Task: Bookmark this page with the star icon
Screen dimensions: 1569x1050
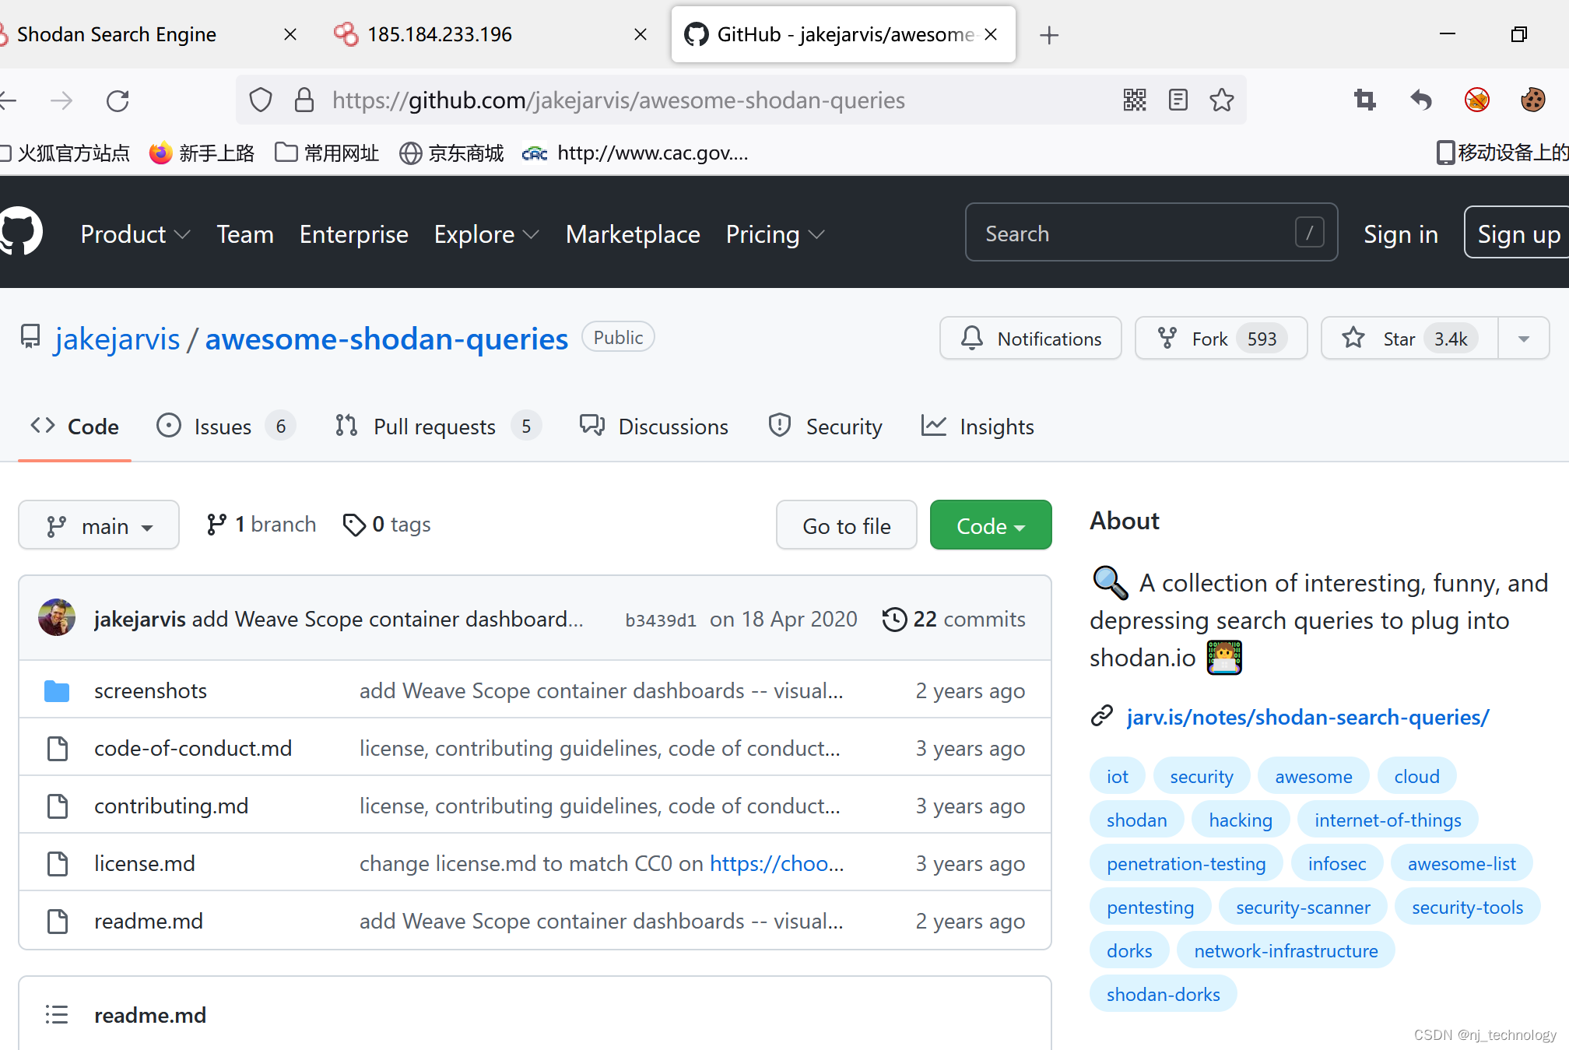Action: (1222, 100)
